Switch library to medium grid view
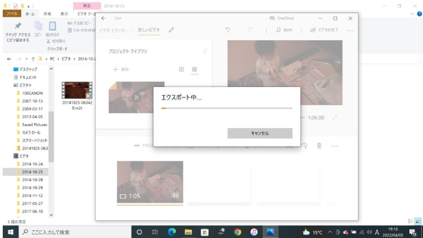The width and height of the screenshot is (423, 238). click(181, 69)
